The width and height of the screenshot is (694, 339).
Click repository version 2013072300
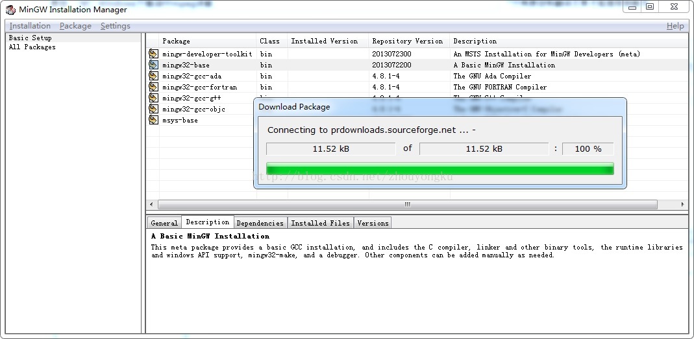pyautogui.click(x=391, y=54)
